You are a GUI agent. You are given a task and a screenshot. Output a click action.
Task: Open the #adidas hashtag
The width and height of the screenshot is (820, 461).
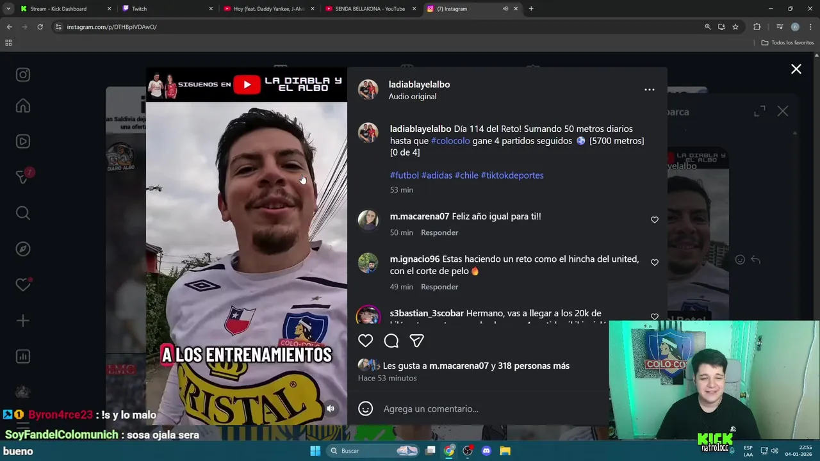[x=437, y=175]
